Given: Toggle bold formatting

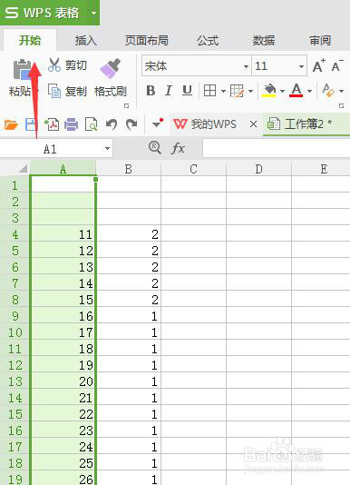Looking at the screenshot, I should (x=151, y=91).
